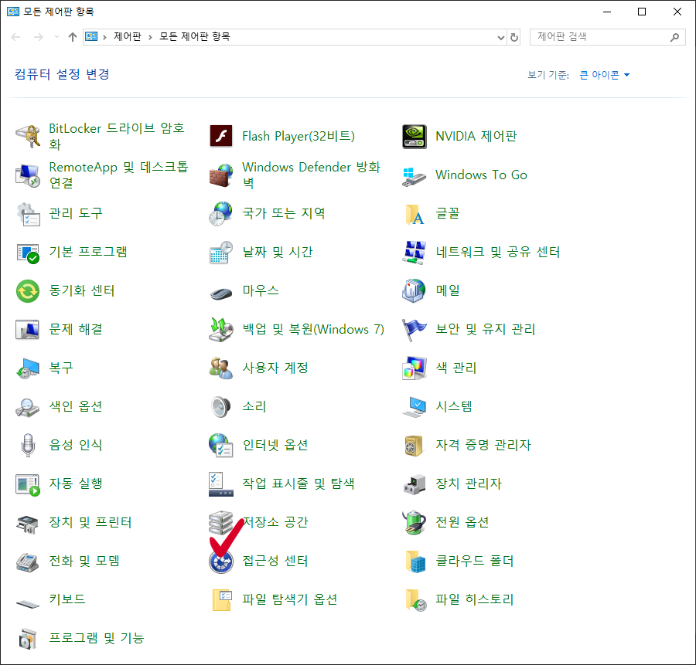Screen dimensions: 696x665
Task: Open the Windows Defender 방화벽 icon
Action: [x=220, y=175]
